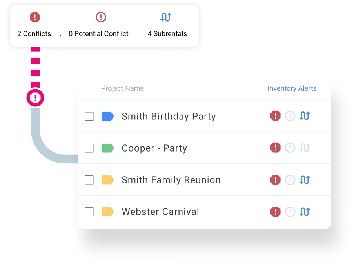This screenshot has width=354, height=265.
Task: Click Smith Family Reunion blue subrental arrows icon
Action: coord(305,180)
